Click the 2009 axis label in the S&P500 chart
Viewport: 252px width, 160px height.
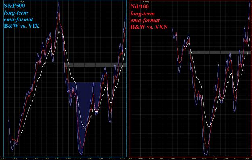(x=79, y=158)
